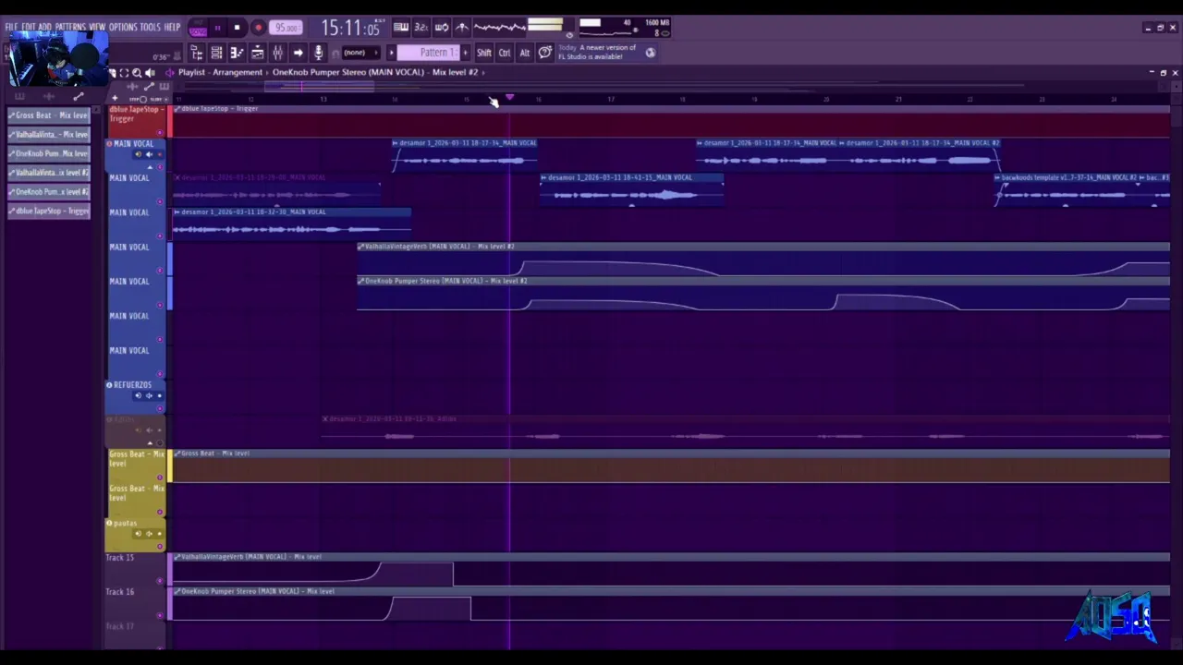1183x665 pixels.
Task: Click the audio icon in Playlist tool row
Action: point(133,86)
